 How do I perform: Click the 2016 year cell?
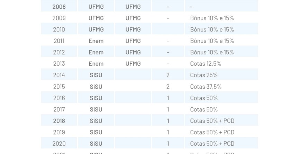59,98
